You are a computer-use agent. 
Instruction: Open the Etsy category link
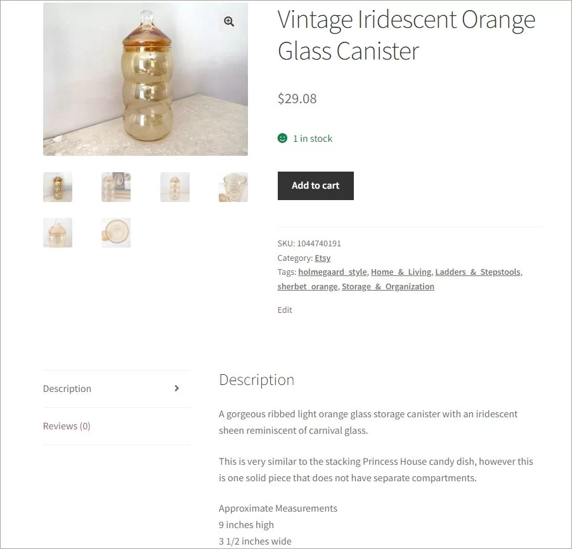(322, 258)
